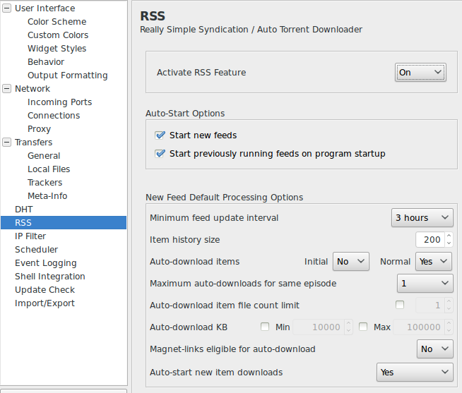Open Auto-start new item downloads dropdown
The width and height of the screenshot is (462, 393).
(x=415, y=372)
